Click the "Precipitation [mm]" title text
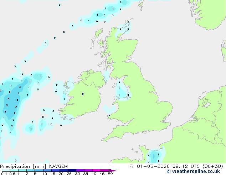Screen dimensions: 226x175 coord(23,166)
